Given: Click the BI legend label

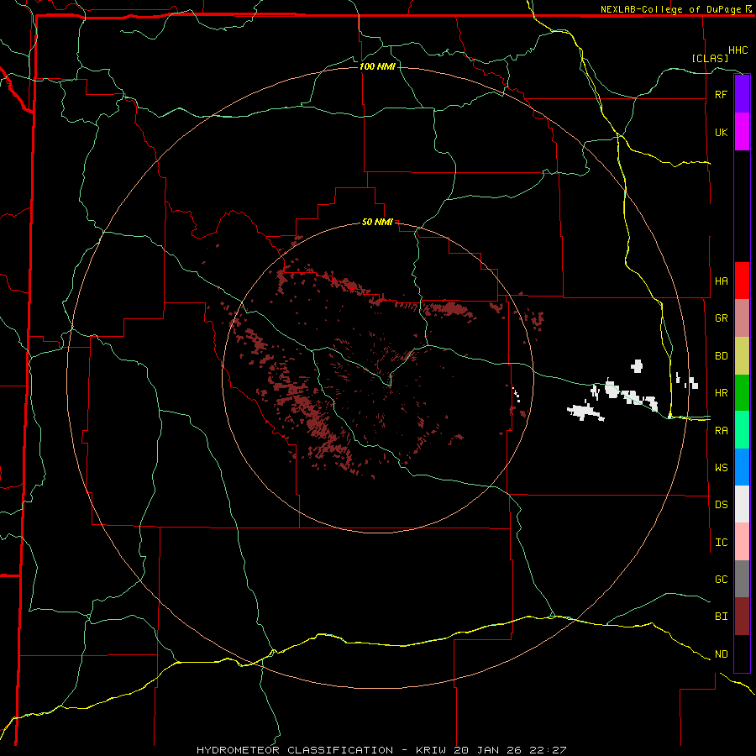Looking at the screenshot, I should (721, 617).
